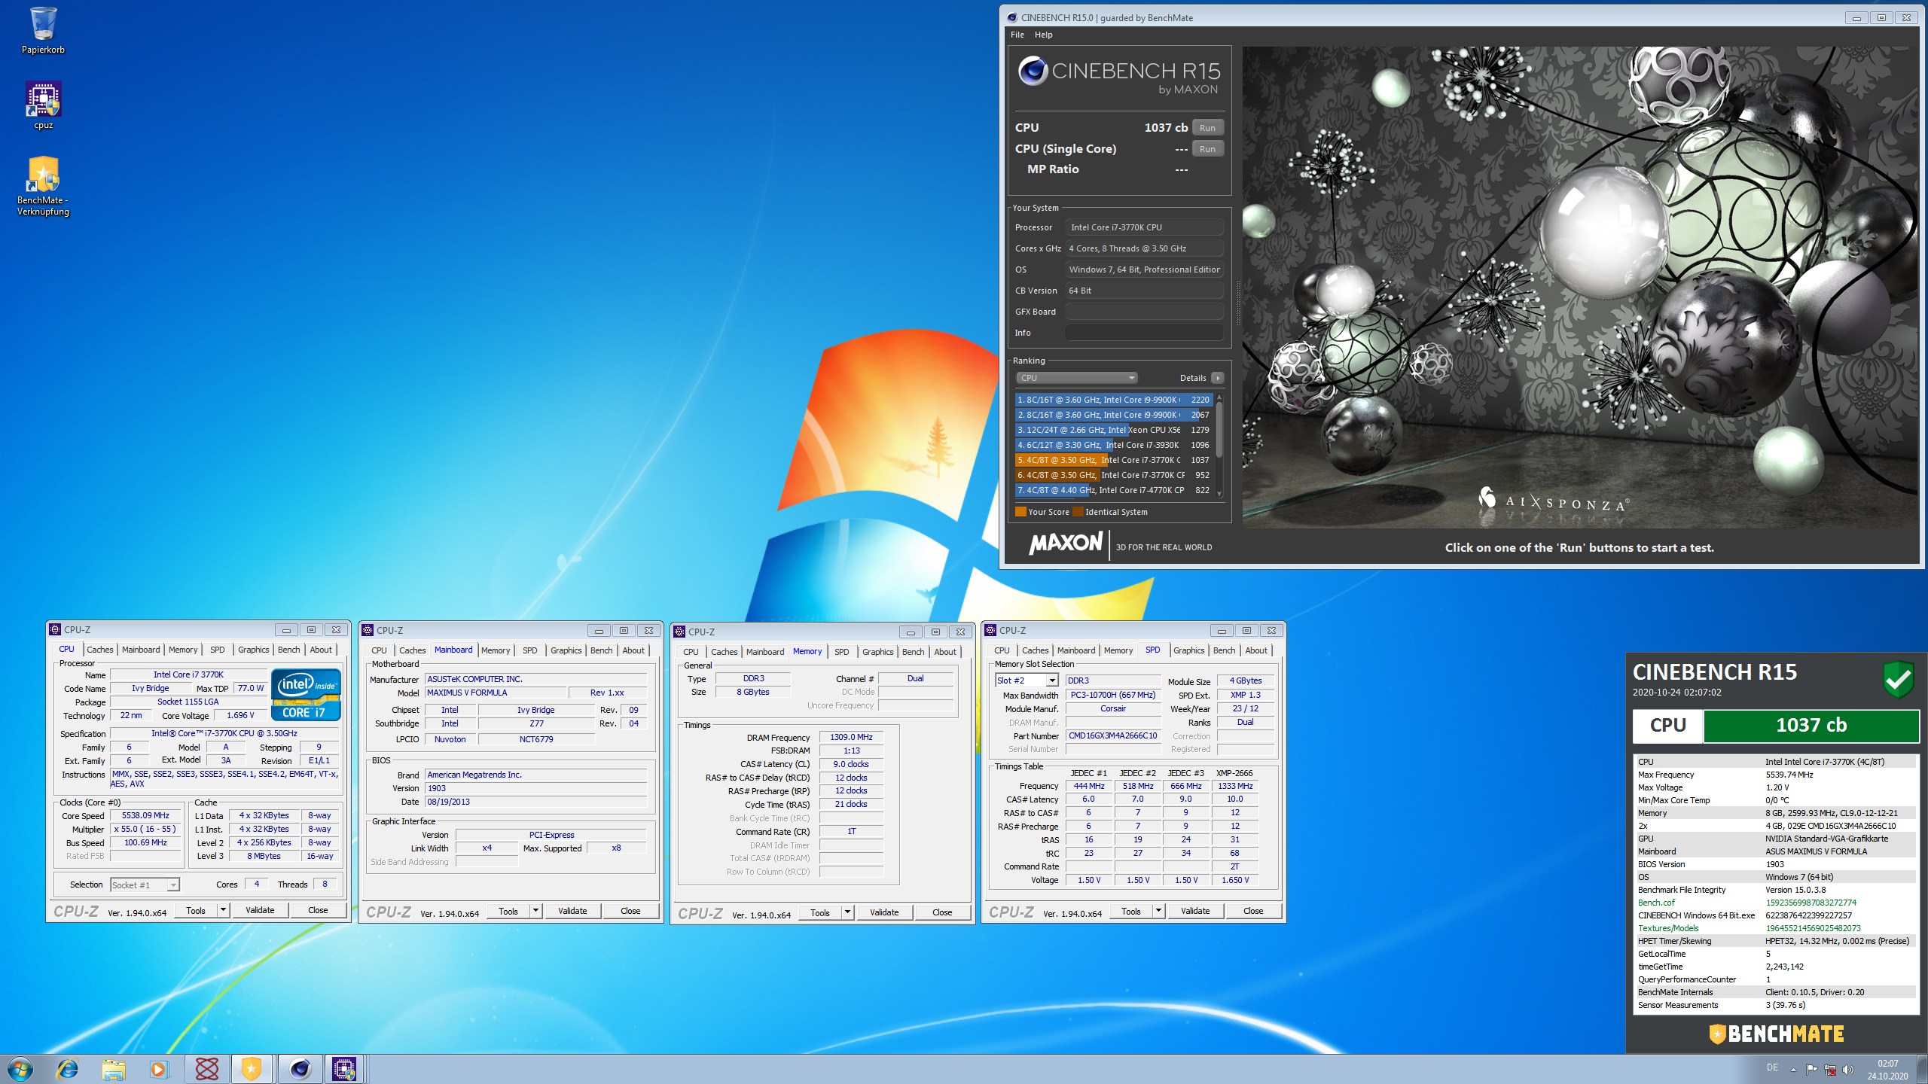This screenshot has height=1084, width=1928.
Task: Open the Action Center flag tray icon
Action: (1811, 1070)
